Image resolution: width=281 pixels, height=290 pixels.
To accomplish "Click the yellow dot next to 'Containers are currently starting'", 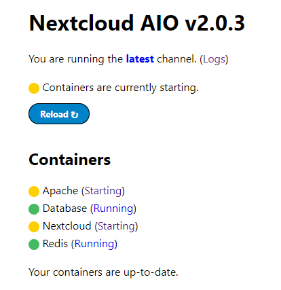I will (34, 88).
